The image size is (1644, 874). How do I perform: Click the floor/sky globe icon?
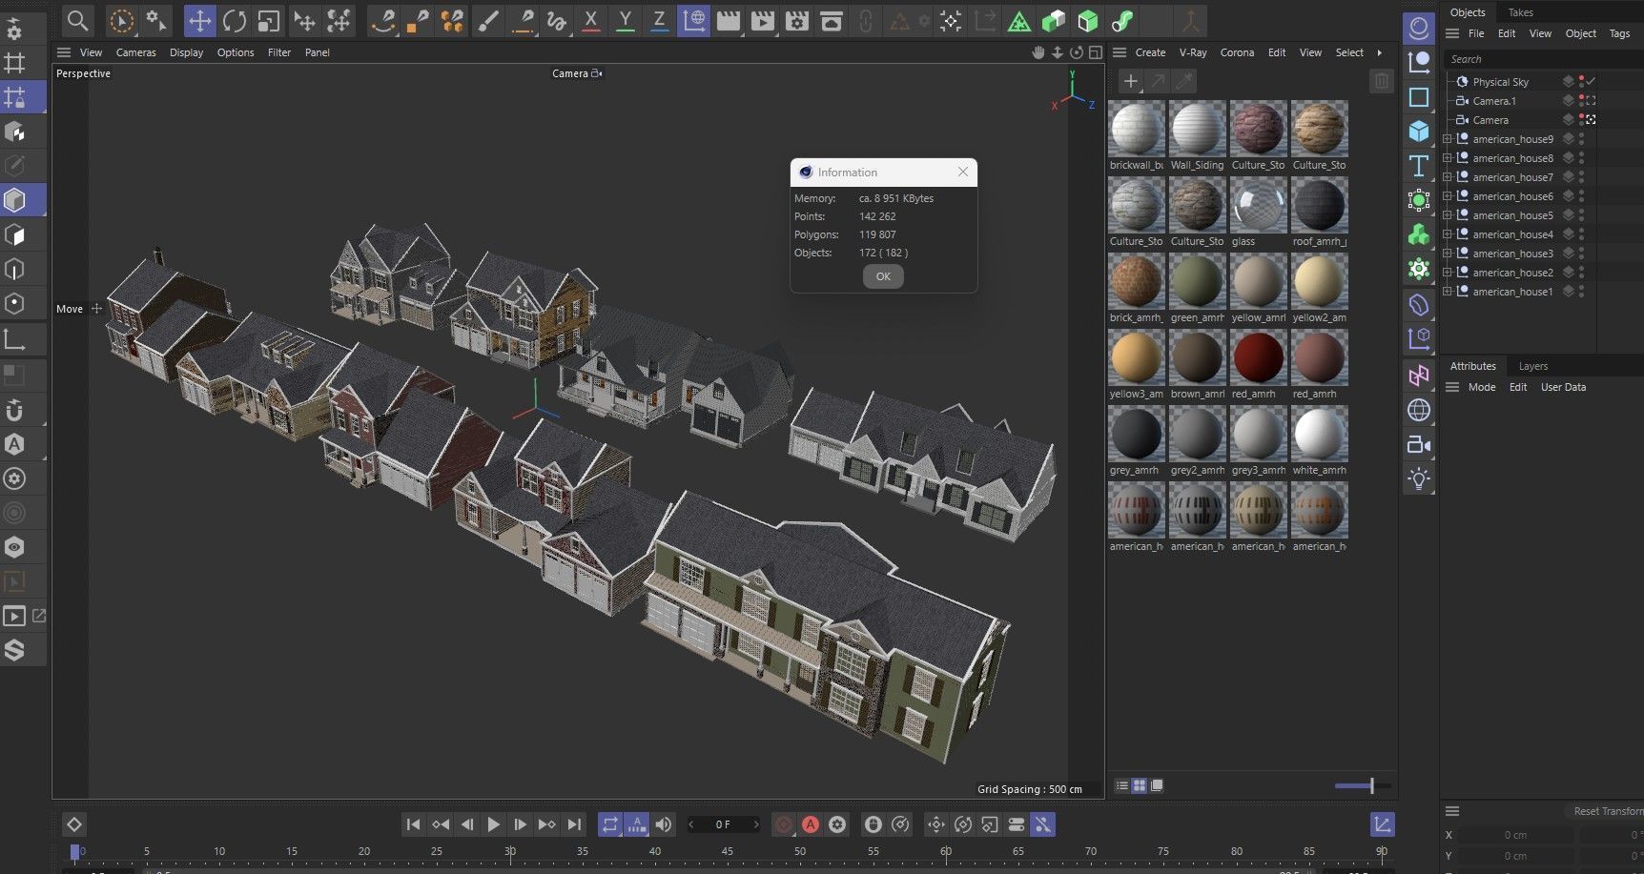pos(1419,410)
